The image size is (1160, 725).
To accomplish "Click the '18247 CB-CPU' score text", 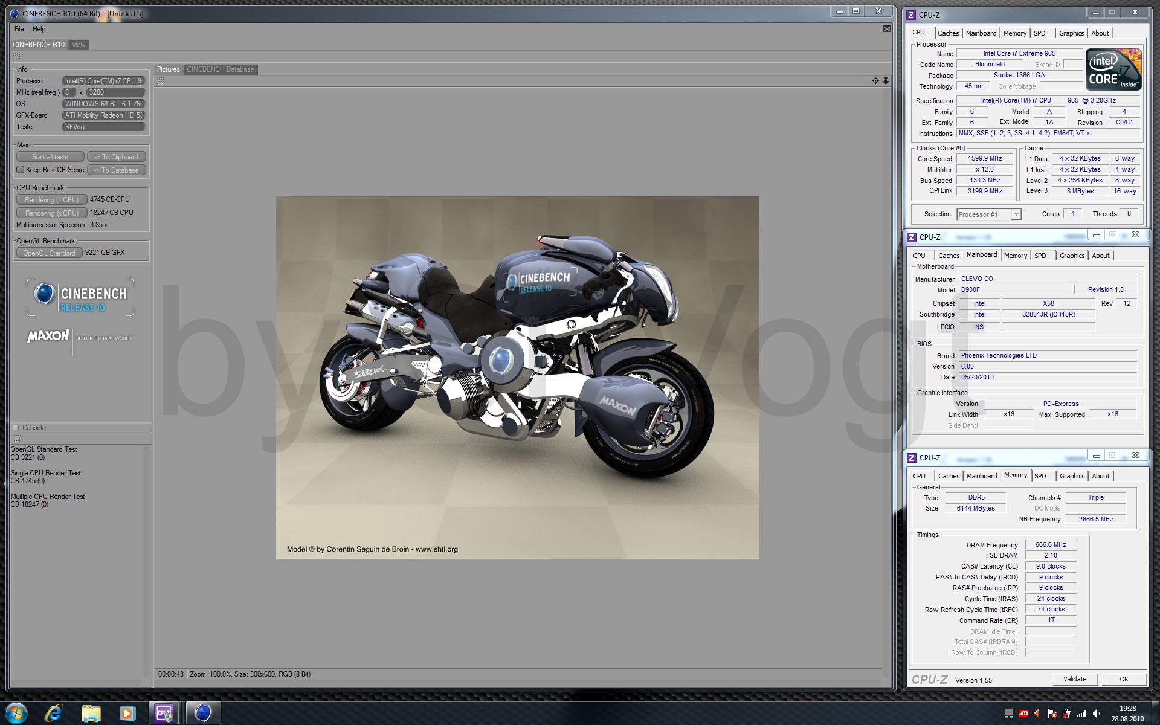I will [112, 213].
